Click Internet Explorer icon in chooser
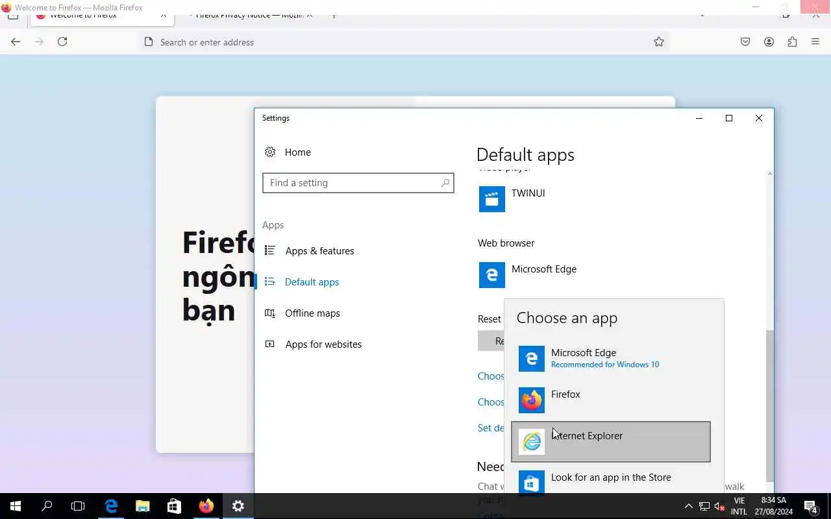This screenshot has width=831, height=519. click(531, 442)
